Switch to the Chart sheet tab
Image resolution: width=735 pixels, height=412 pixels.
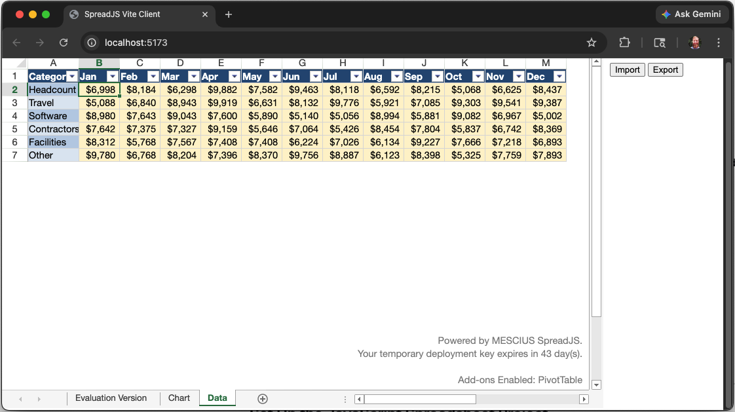pos(179,398)
